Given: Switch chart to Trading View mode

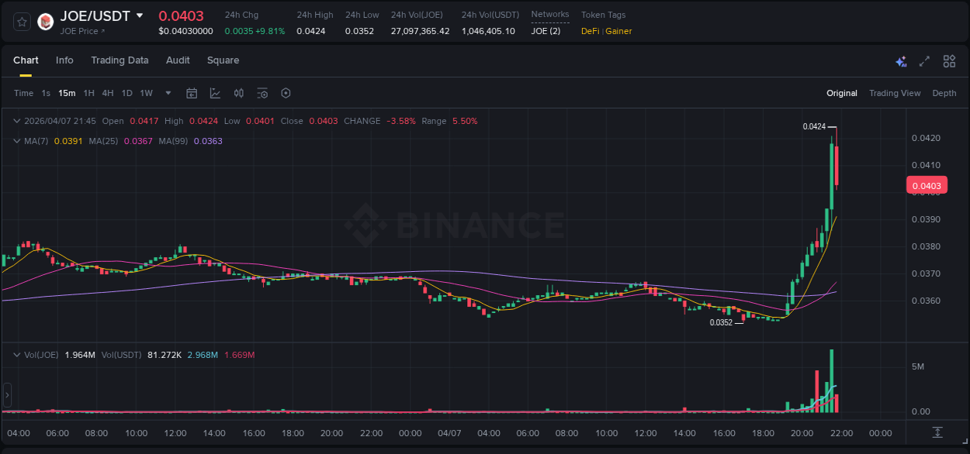Looking at the screenshot, I should pos(895,93).
